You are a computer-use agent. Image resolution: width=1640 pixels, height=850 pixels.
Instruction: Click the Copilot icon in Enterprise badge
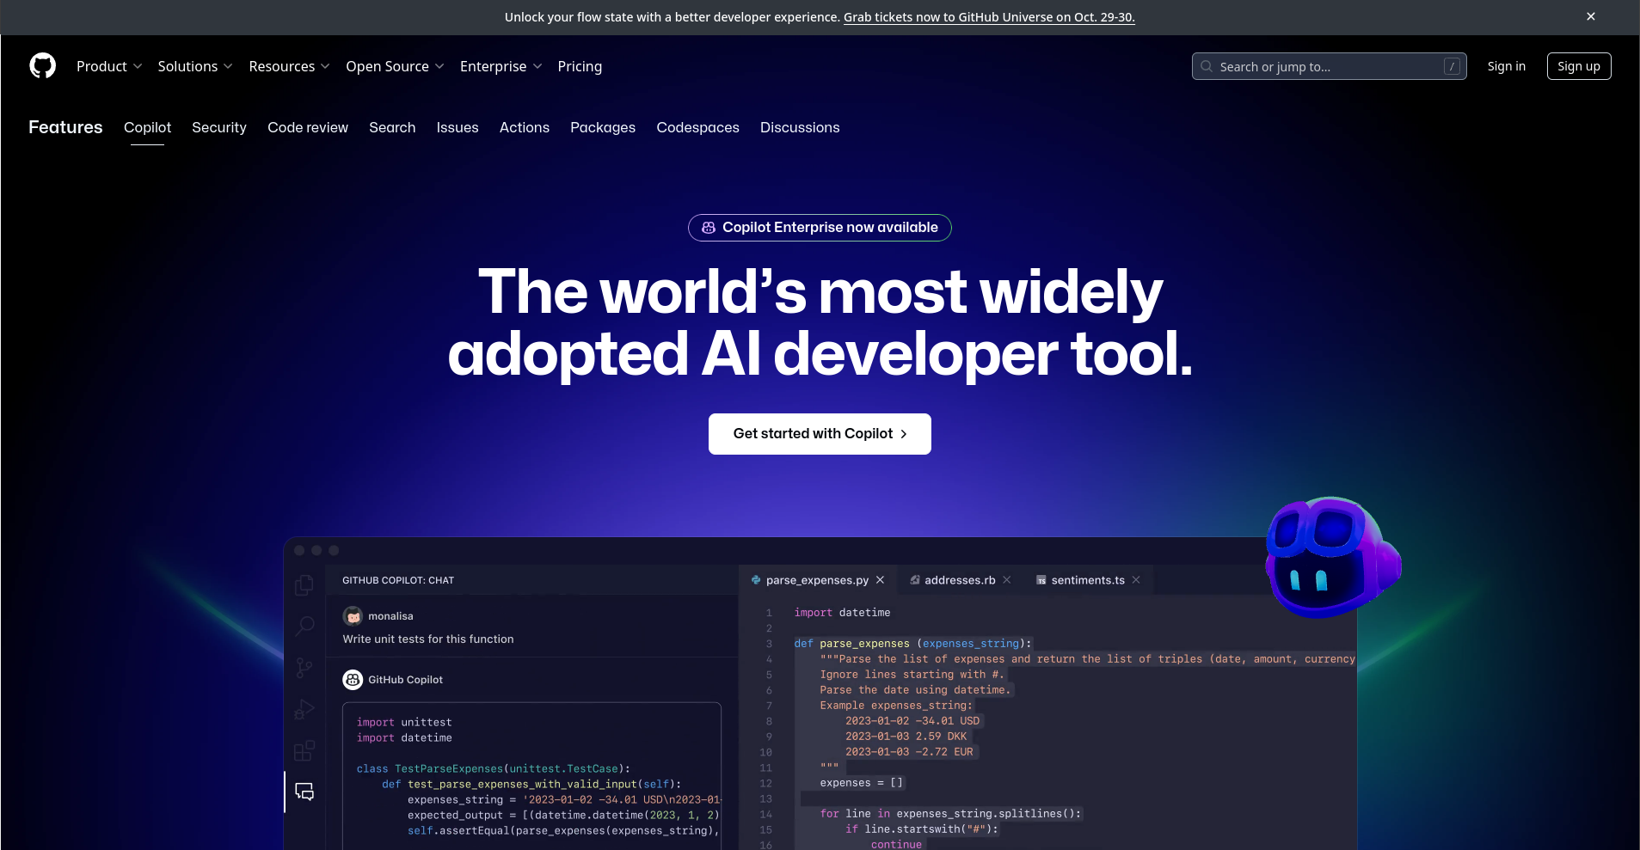(x=709, y=228)
